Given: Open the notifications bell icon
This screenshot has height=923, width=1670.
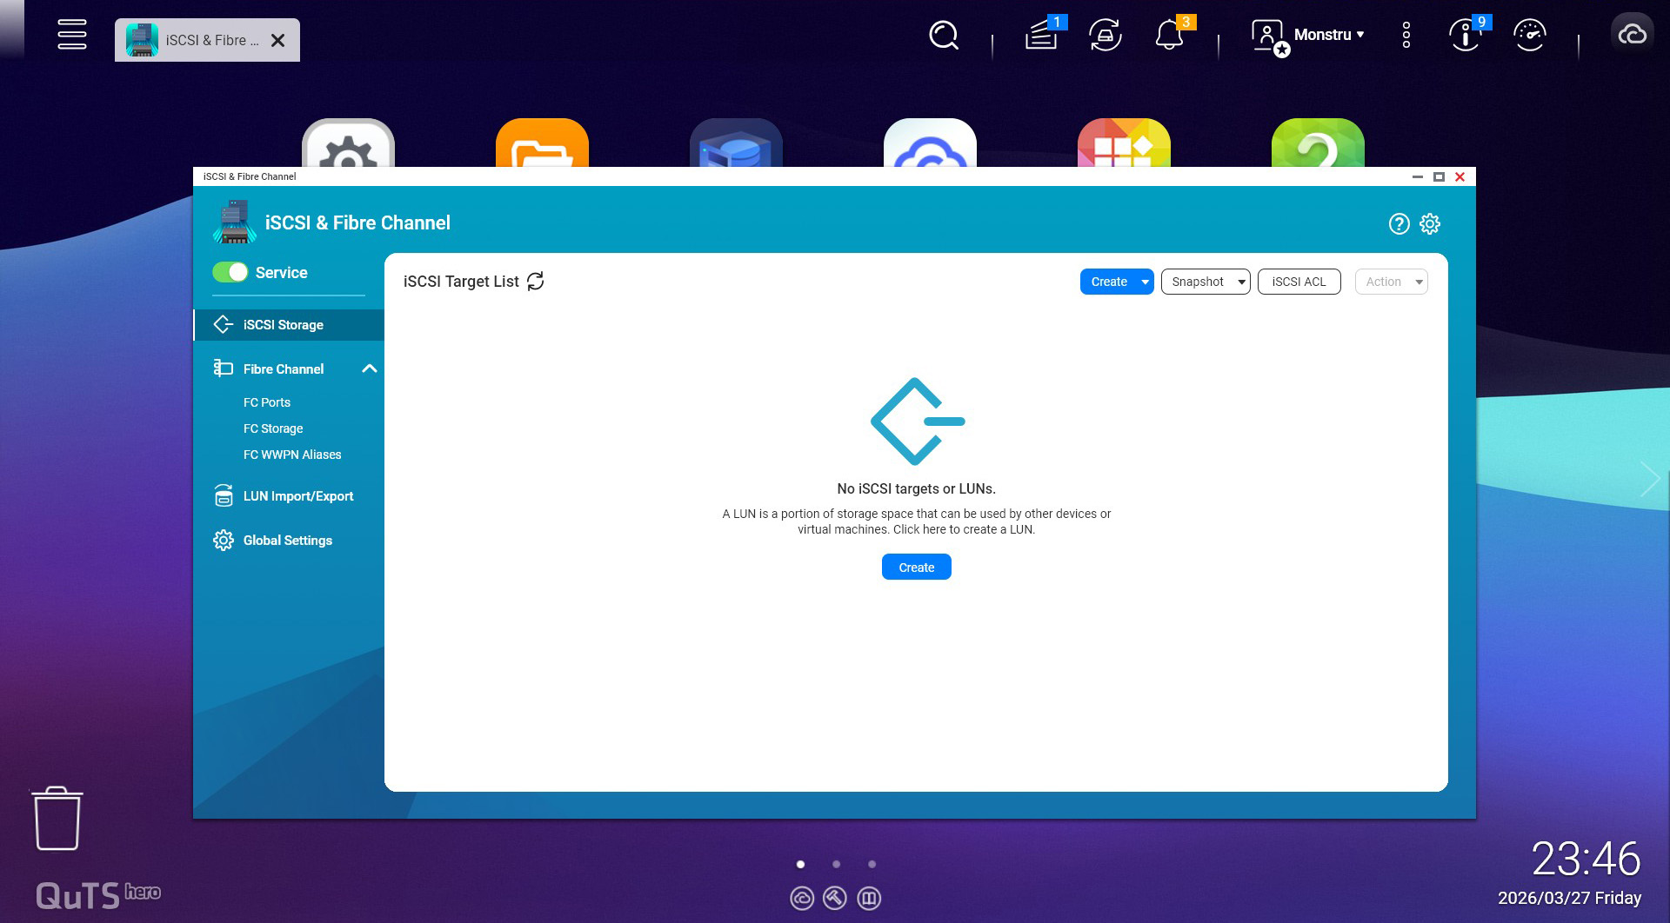Looking at the screenshot, I should click(1170, 36).
